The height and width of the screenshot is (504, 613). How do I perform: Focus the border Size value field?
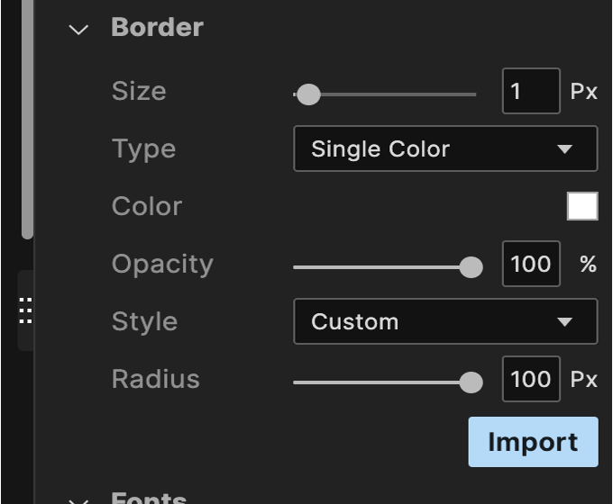click(530, 91)
